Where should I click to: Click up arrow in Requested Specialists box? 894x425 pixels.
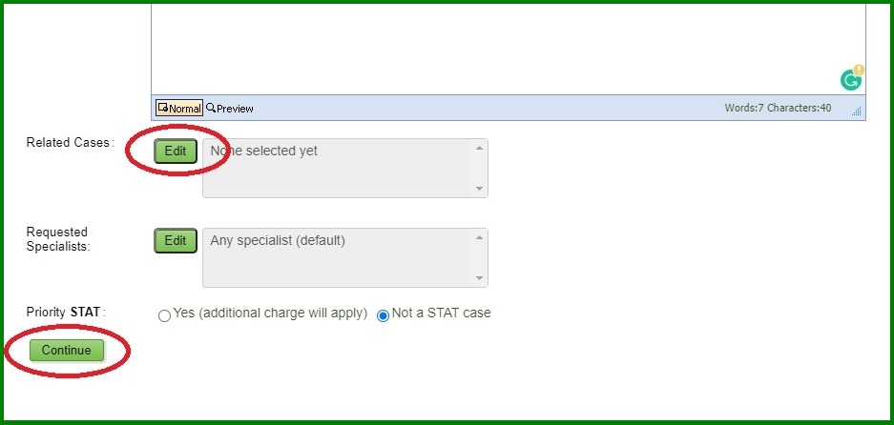[479, 237]
